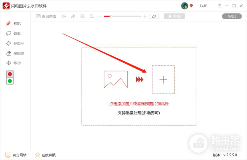Click the text 点击添加图片或者拖拽图片到此处

(139, 104)
